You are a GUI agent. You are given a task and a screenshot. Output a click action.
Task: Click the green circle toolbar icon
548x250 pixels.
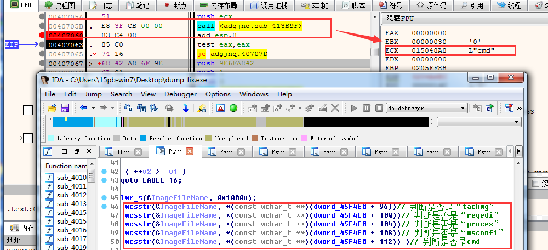[x=233, y=108]
